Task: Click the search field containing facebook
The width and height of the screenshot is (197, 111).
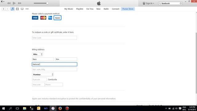Action: (x=170, y=3)
